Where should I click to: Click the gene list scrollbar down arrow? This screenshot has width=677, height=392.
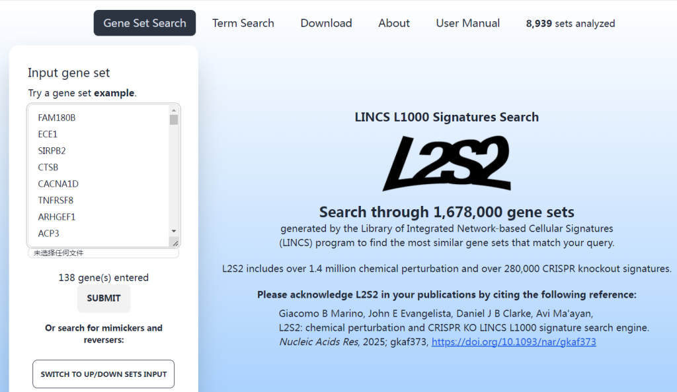coord(174,232)
